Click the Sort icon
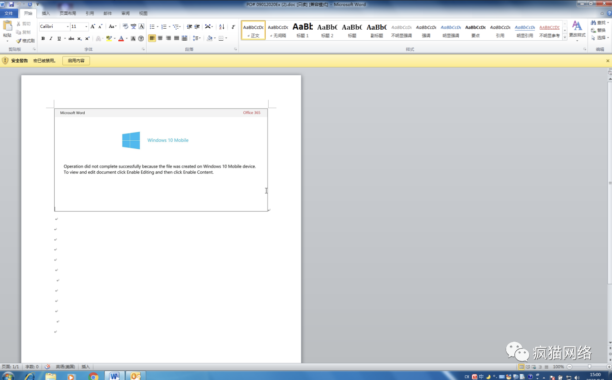 pos(222,27)
